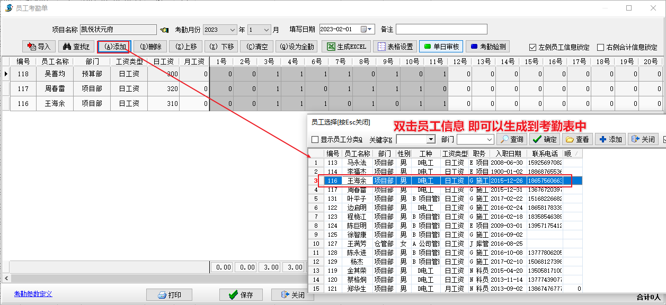Click 生成EXCEL export button
The image size is (666, 305).
(347, 47)
